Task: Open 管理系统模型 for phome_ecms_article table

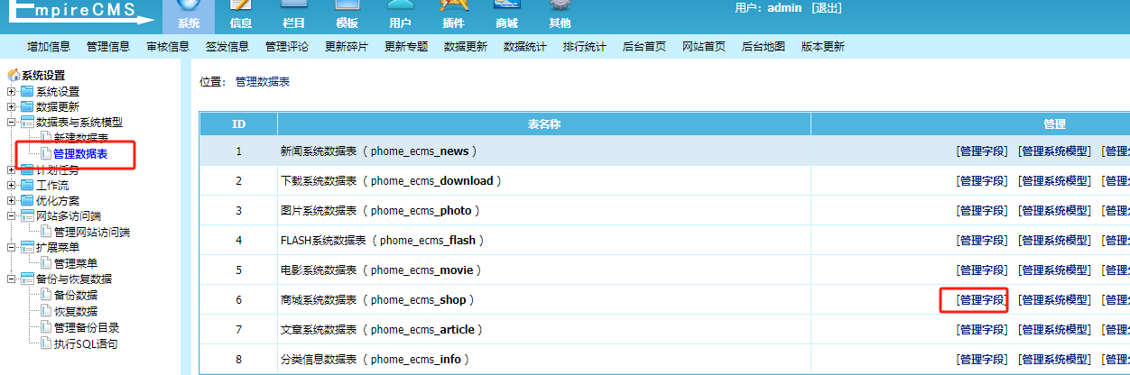Action: point(1054,330)
